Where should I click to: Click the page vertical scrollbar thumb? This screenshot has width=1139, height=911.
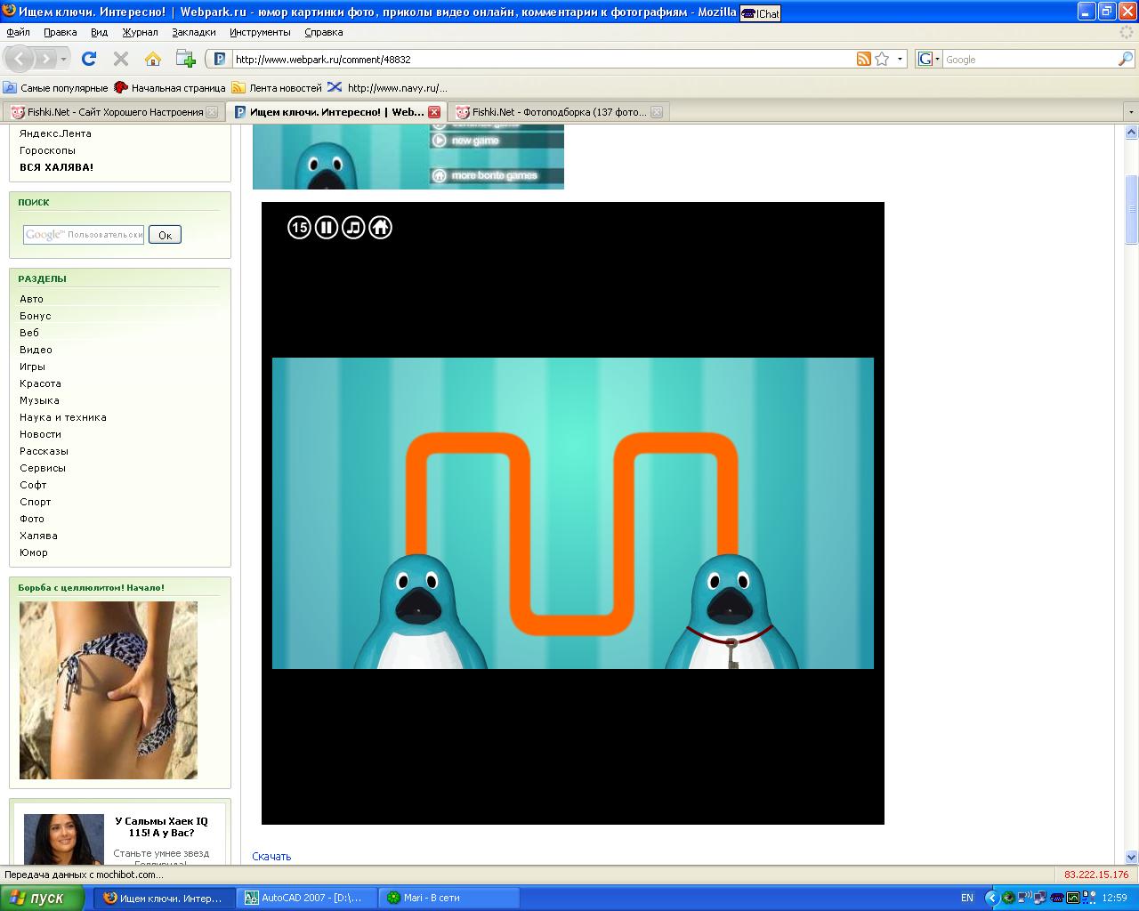point(1131,209)
